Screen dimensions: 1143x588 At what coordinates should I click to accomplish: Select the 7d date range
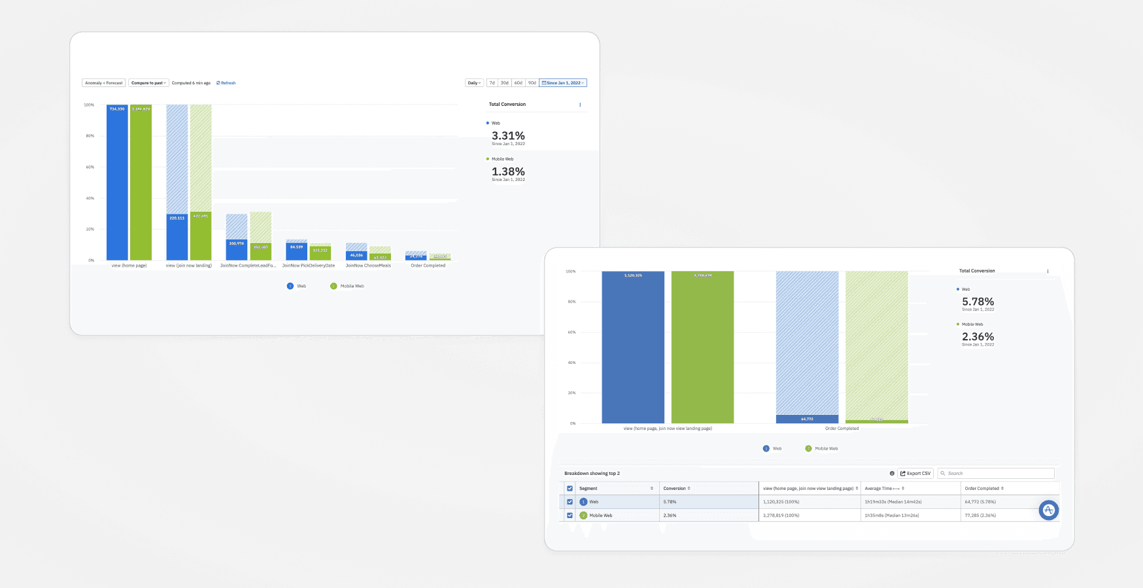click(x=492, y=83)
